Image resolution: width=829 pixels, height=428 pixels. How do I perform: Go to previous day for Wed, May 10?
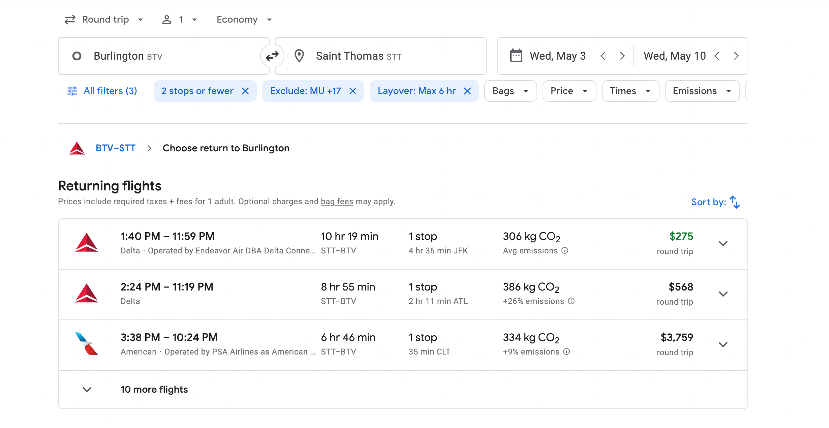(x=717, y=56)
